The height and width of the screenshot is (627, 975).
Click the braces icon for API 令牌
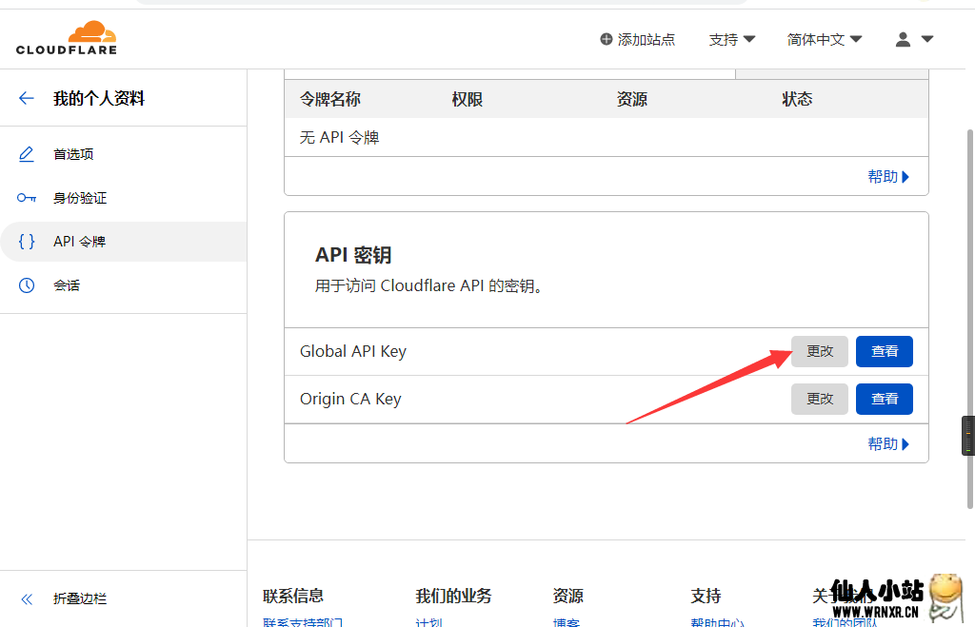[26, 241]
